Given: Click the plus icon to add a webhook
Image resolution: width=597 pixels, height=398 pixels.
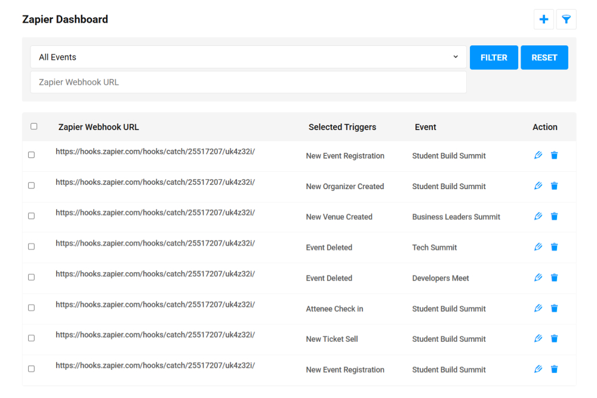Looking at the screenshot, I should point(543,19).
